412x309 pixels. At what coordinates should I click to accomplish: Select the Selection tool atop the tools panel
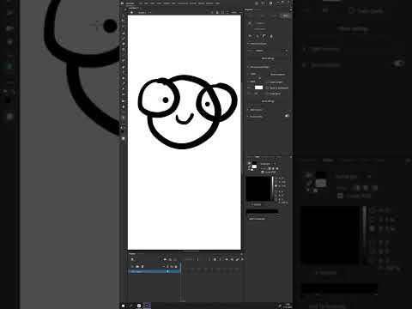[x=124, y=21]
